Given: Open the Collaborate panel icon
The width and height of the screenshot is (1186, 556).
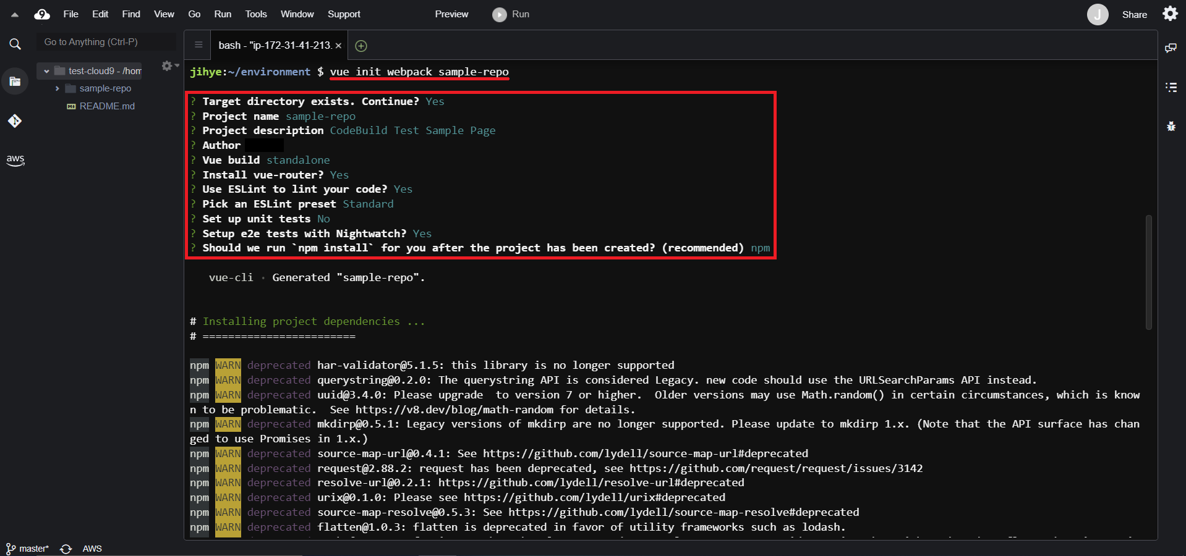Looking at the screenshot, I should pos(1171,48).
